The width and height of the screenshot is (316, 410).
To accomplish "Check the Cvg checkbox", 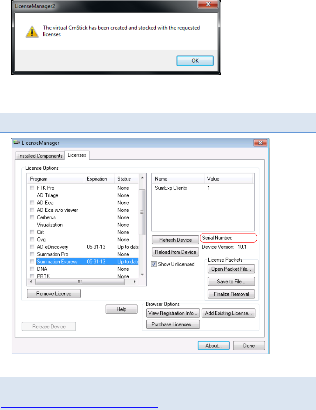I will coord(32,239).
